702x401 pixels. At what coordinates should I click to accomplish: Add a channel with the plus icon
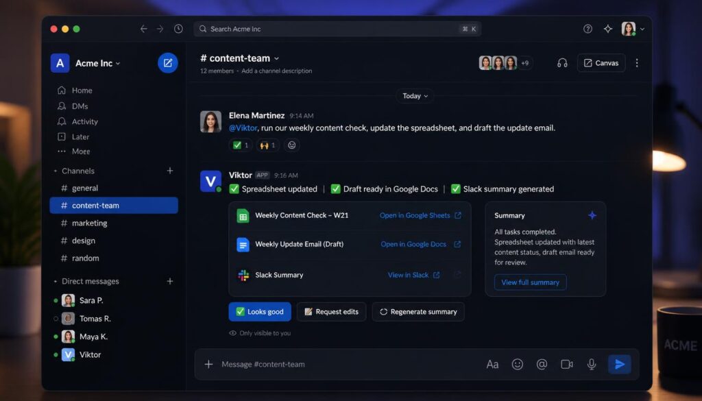pyautogui.click(x=170, y=171)
